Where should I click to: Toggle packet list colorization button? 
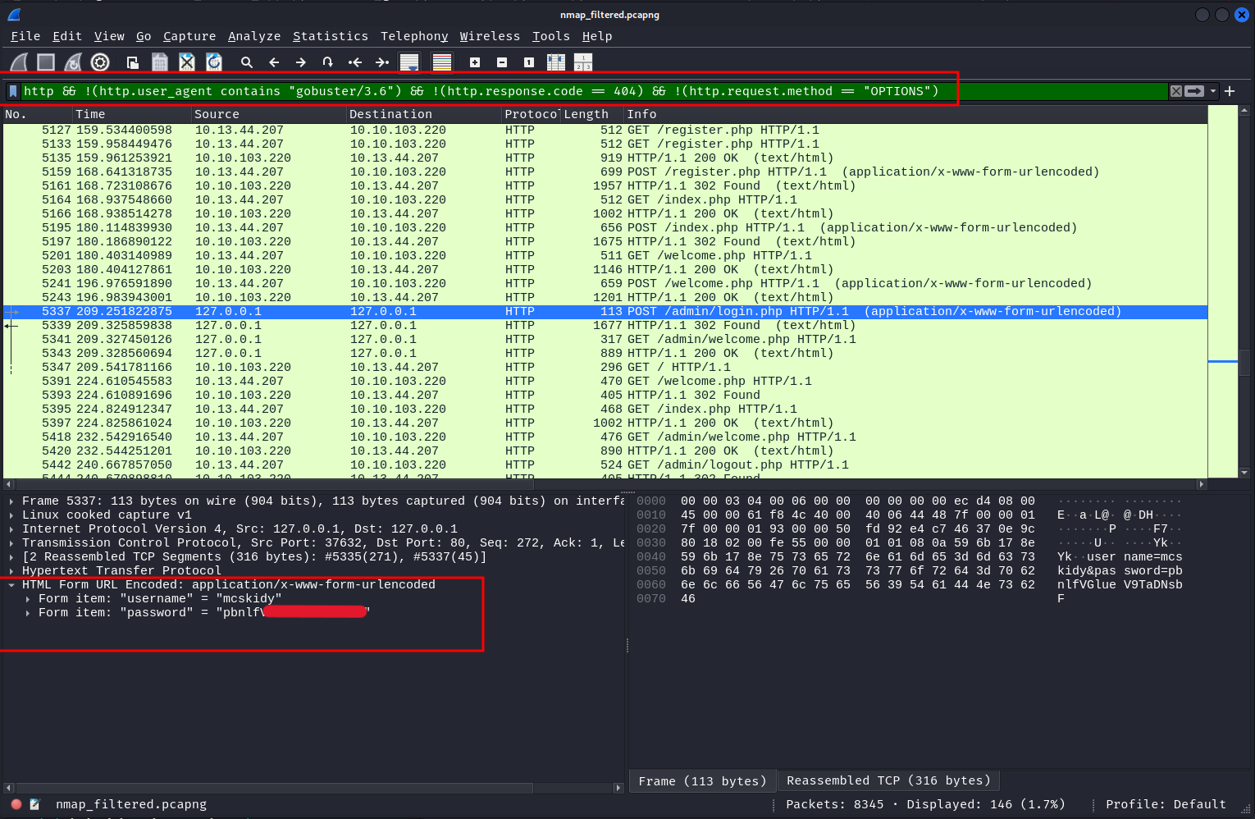(442, 62)
